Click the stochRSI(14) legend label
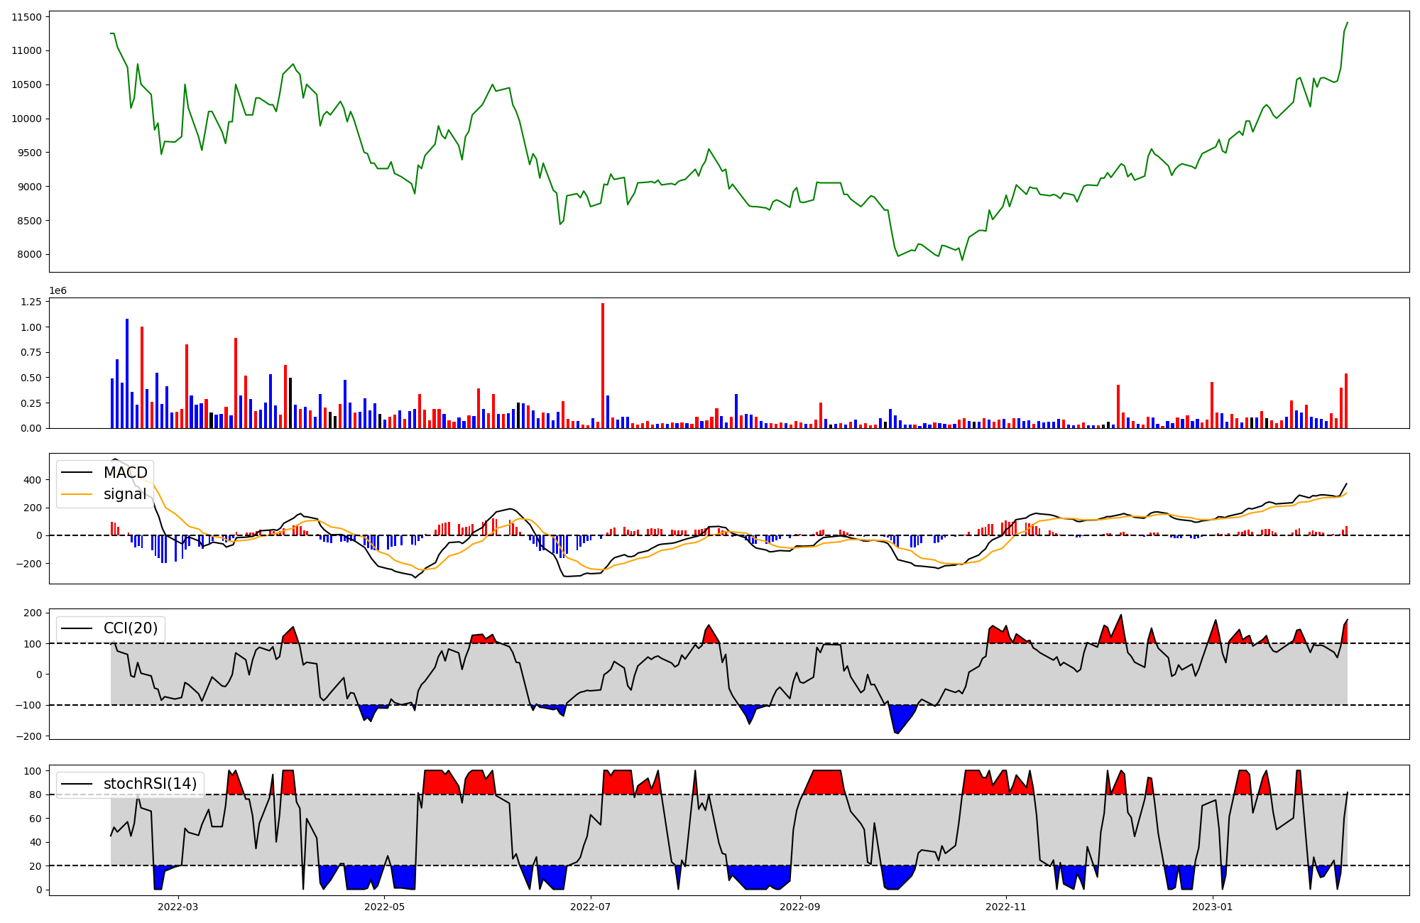 [150, 784]
